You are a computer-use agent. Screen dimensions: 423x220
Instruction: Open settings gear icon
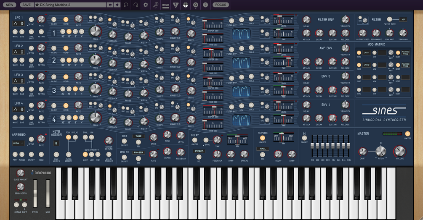pos(146,5)
